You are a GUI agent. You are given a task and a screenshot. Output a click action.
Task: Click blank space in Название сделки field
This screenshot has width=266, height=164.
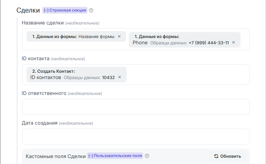click(76, 46)
